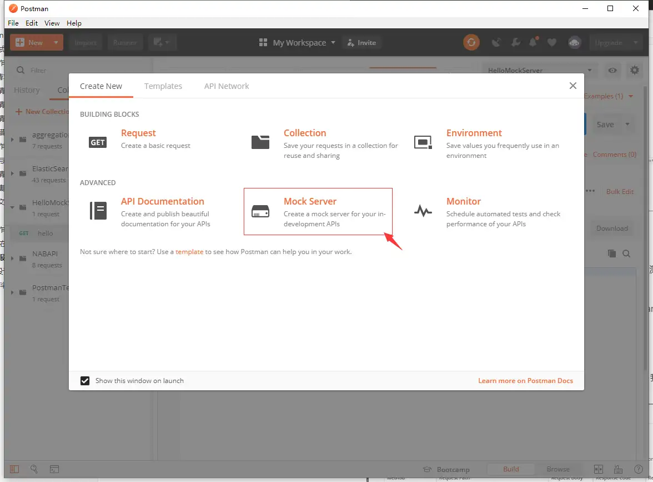Uncheck Show this window on launch
This screenshot has width=653, height=482.
click(85, 381)
